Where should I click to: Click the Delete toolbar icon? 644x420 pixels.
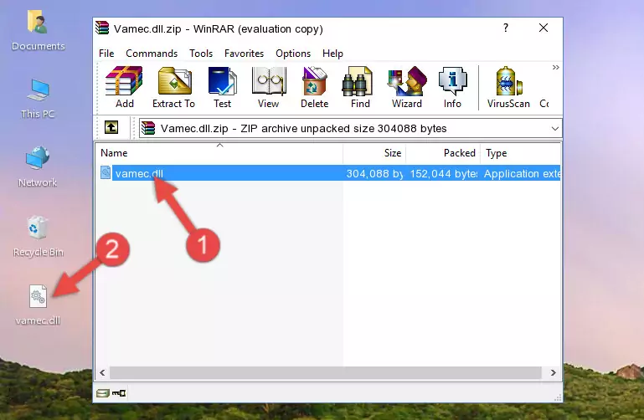pos(315,87)
